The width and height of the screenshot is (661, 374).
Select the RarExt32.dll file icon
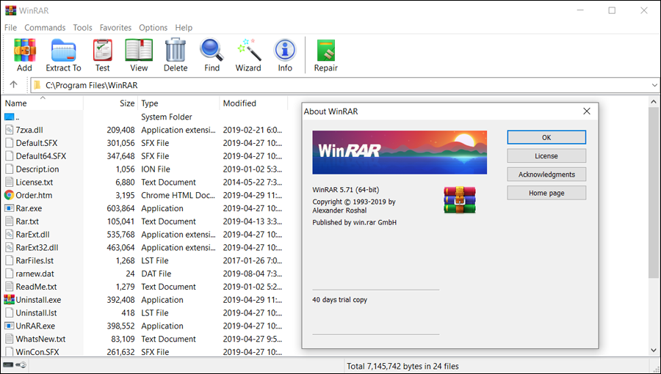coord(10,247)
